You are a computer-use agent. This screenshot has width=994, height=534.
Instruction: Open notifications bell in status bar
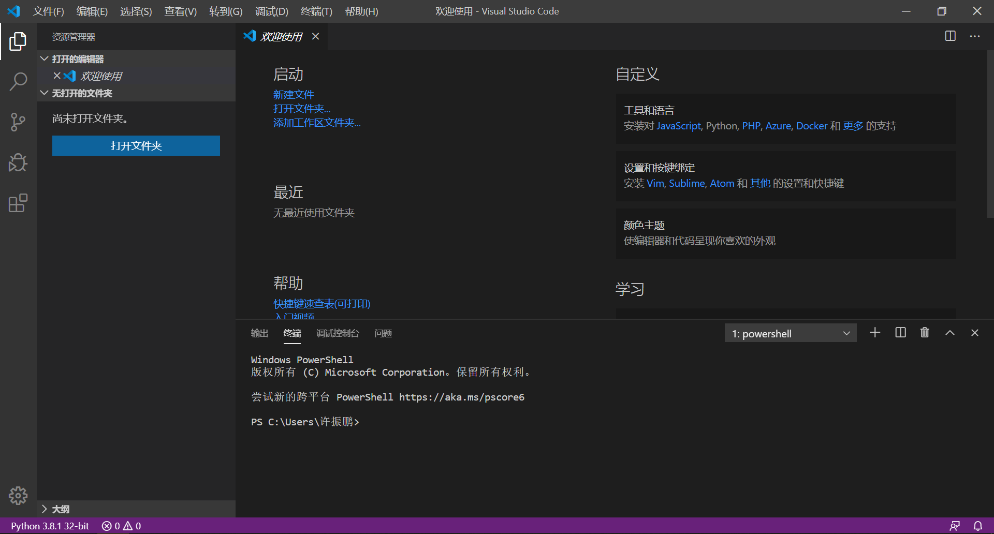(978, 526)
